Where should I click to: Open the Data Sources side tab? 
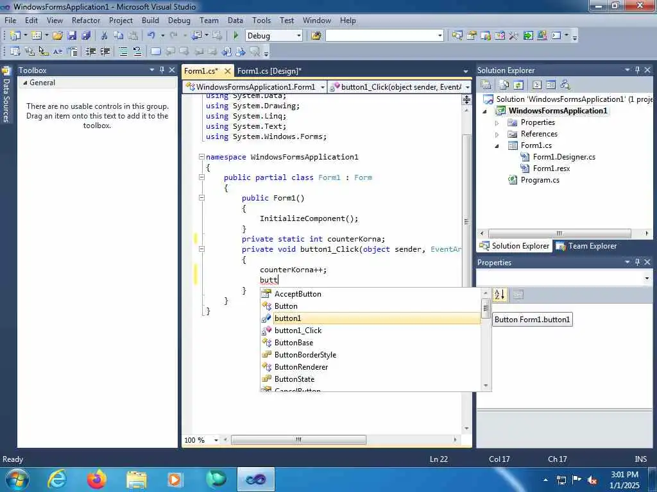coord(6,95)
